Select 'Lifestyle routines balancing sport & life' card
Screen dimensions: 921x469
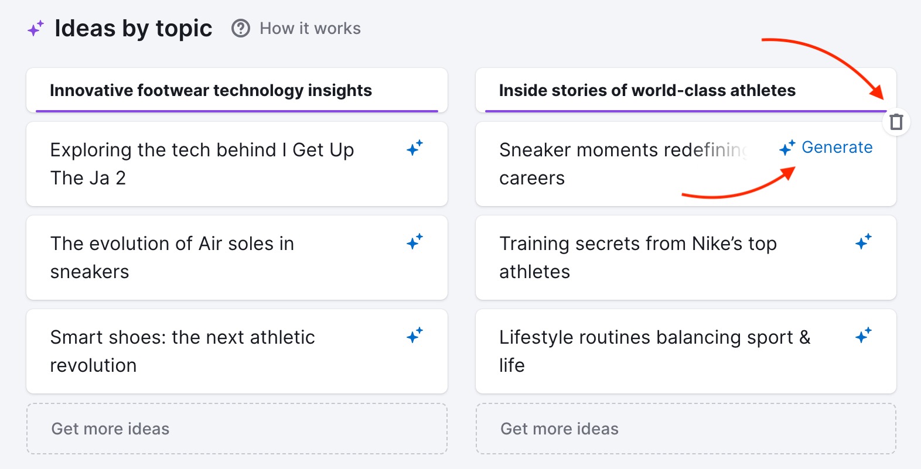click(x=686, y=351)
